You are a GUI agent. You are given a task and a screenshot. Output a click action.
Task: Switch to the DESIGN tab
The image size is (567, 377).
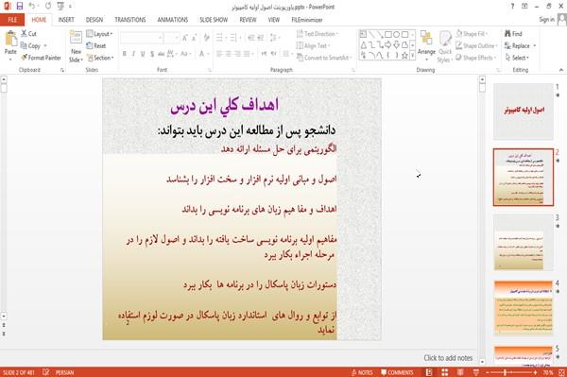(94, 20)
